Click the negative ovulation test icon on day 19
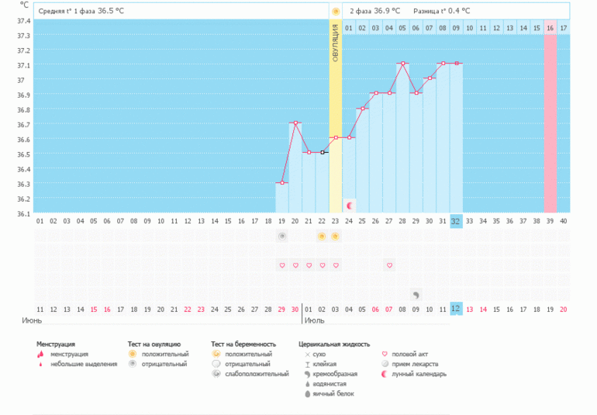This screenshot has height=415, width=597. click(282, 236)
